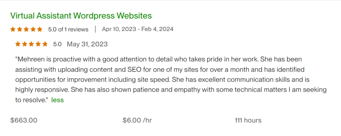This screenshot has width=341, height=136.
Task: Click the $663.00 total earnings amount
Action: point(24,120)
